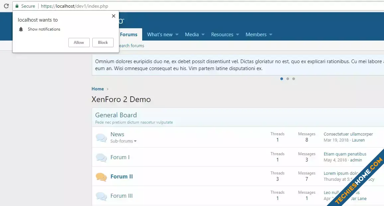Select the second notice carousel dot
The width and height of the screenshot is (384, 206).
288,79
